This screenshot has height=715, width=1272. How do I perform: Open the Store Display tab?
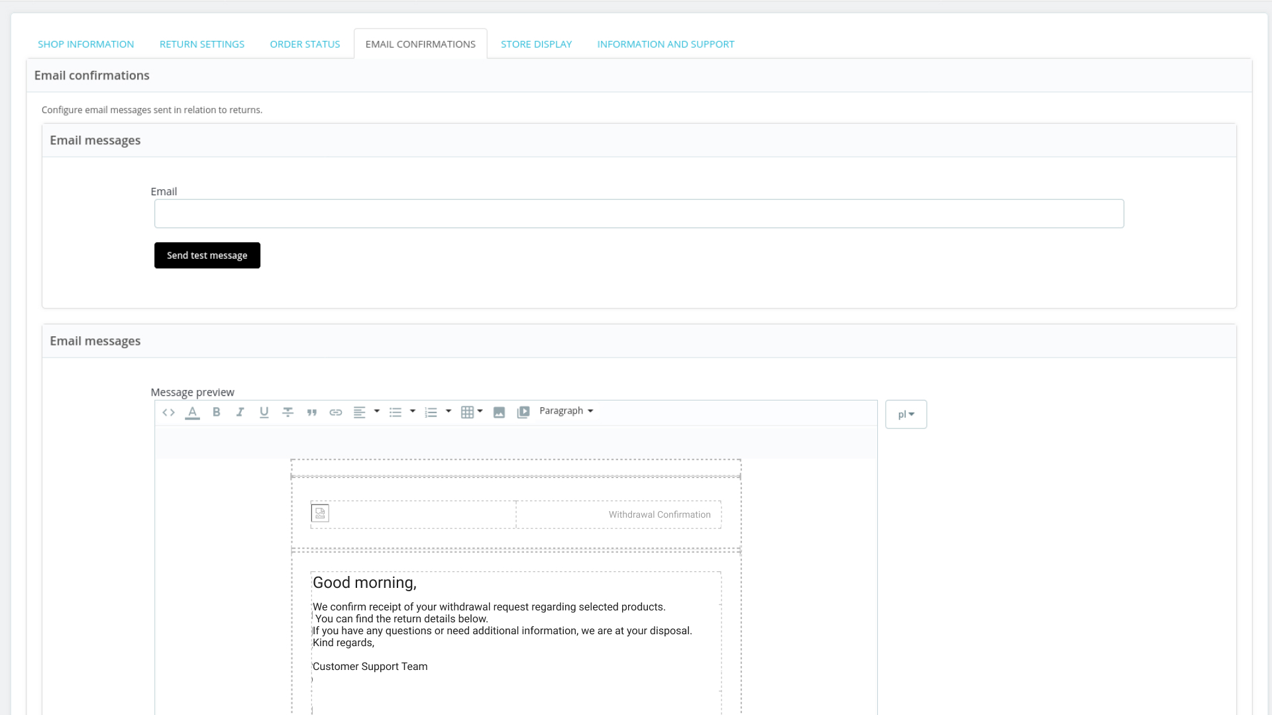536,44
